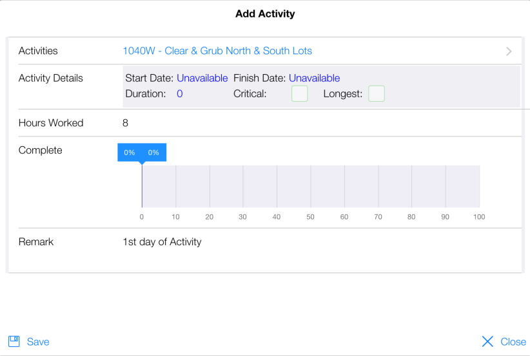
Task: Focus the Hours Worked field showing 8
Action: coord(125,123)
